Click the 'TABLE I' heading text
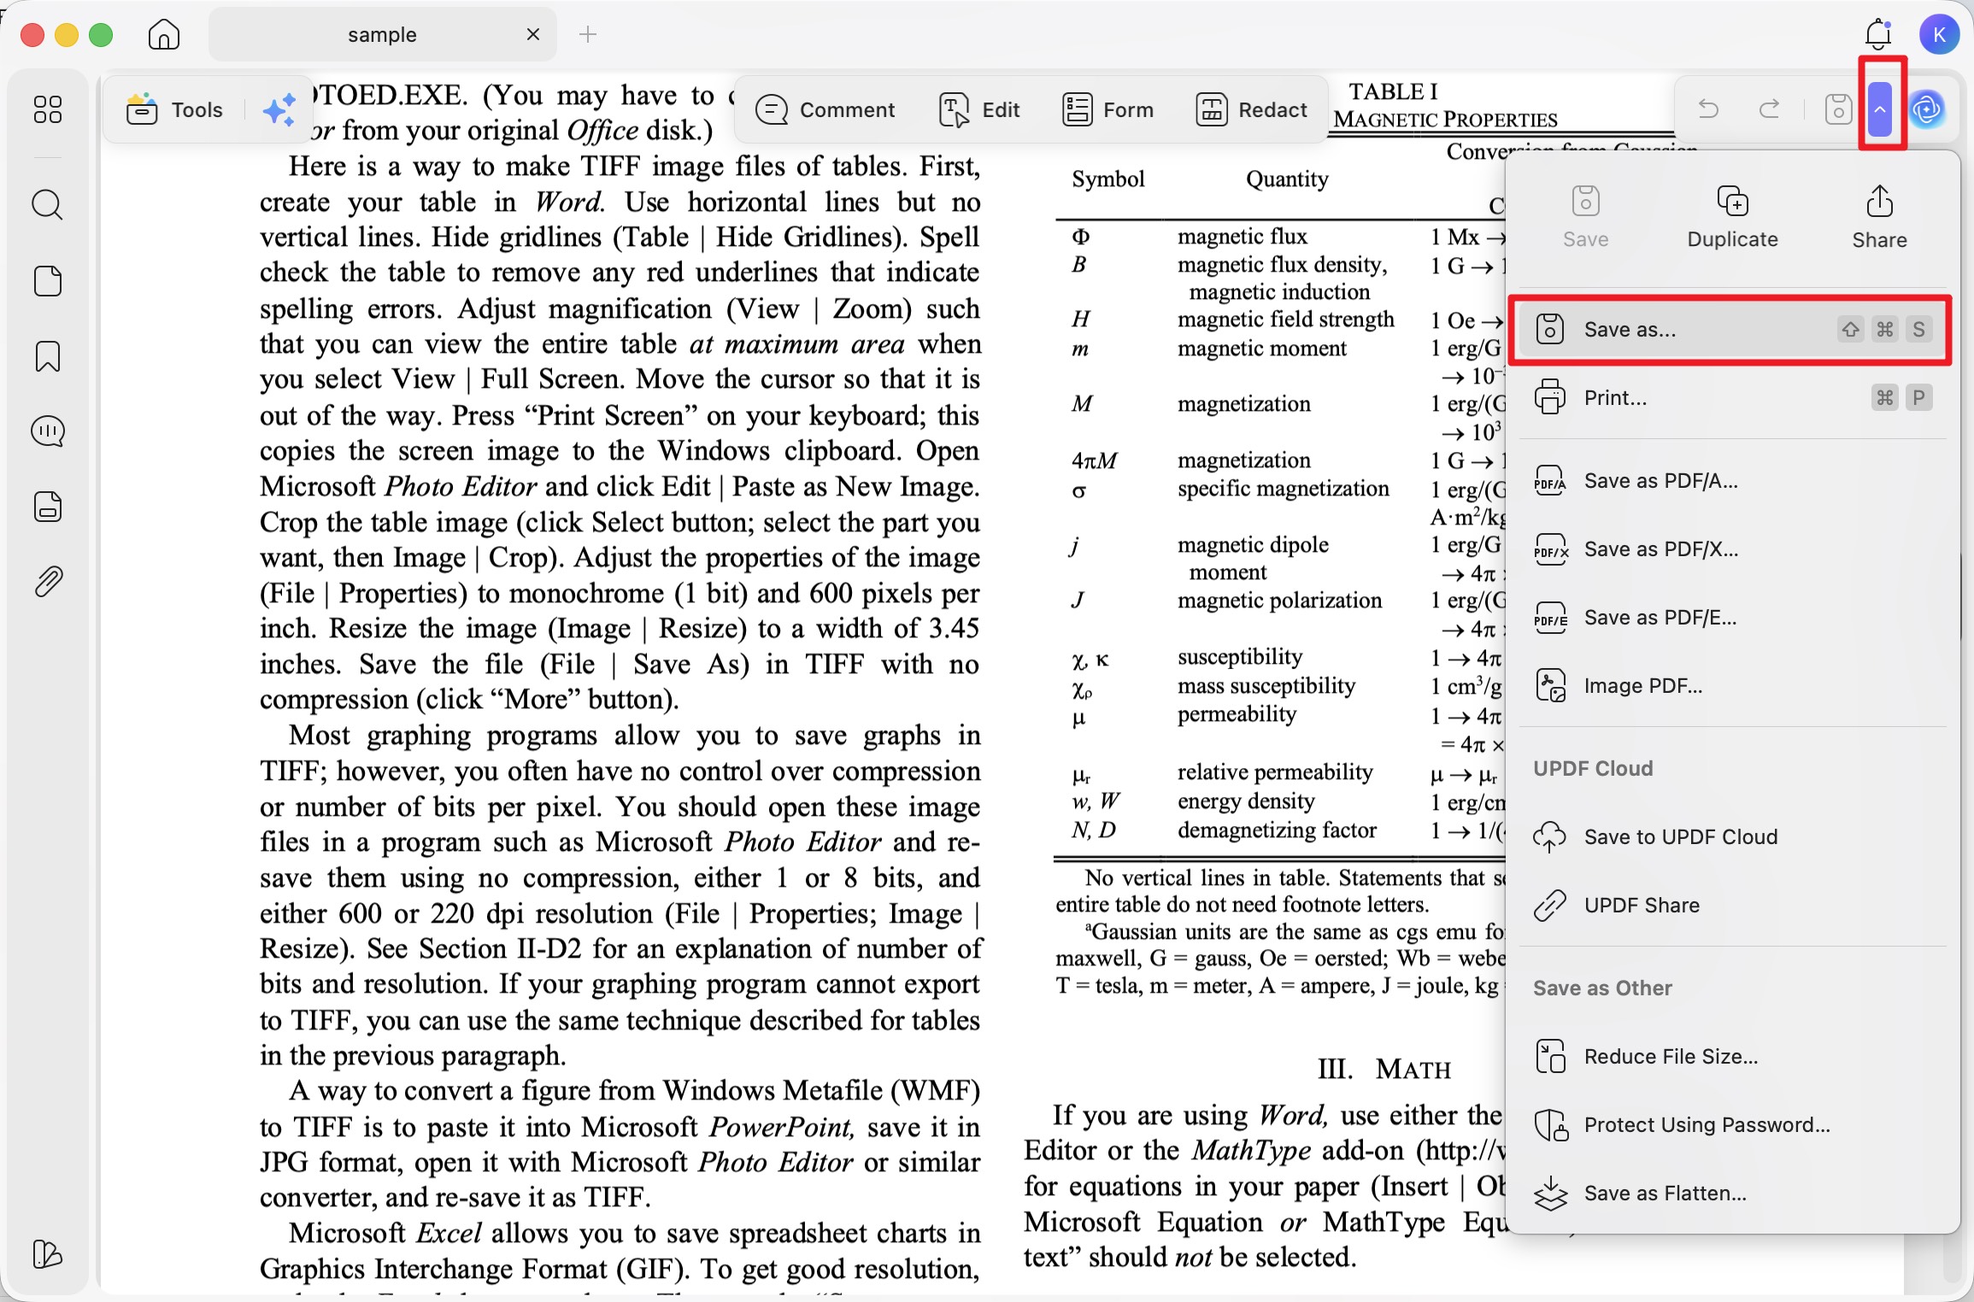This screenshot has width=1974, height=1302. [1393, 91]
